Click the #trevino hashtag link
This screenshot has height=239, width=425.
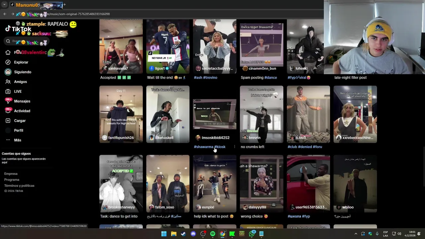210,77
